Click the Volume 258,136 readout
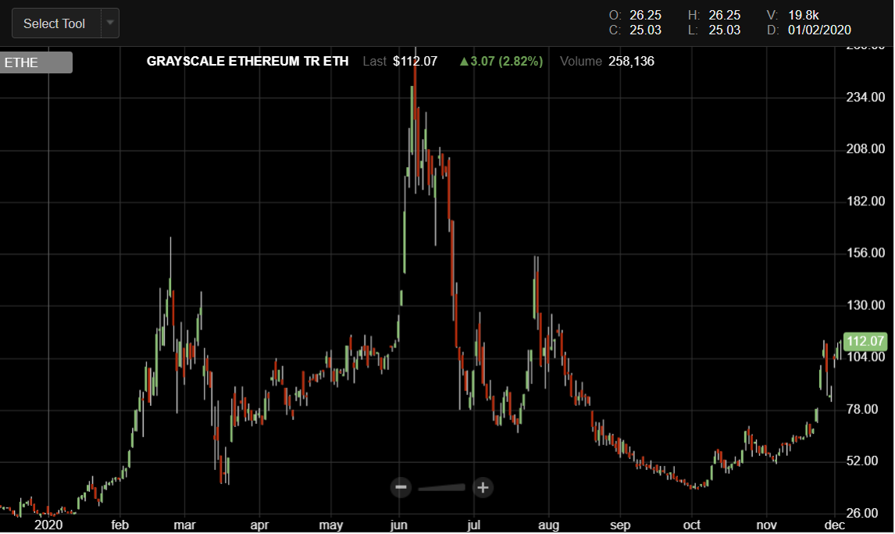The image size is (895, 534). [608, 61]
